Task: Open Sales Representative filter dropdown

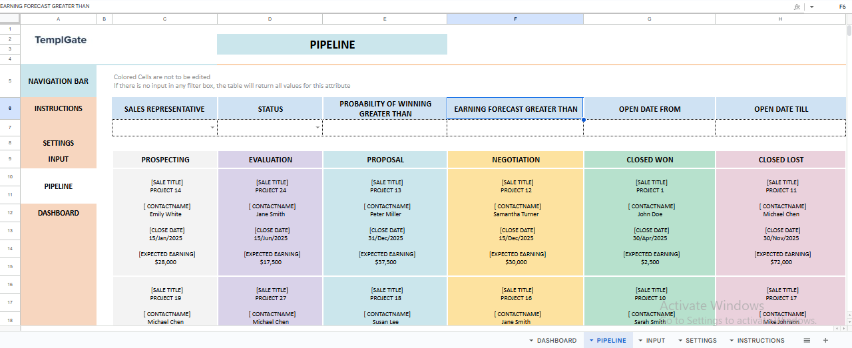Action: coord(212,127)
